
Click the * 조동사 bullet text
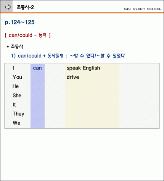click(15, 47)
